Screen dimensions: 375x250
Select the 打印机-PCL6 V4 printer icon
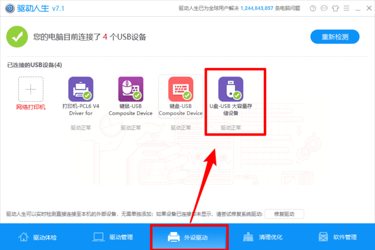pos(81,89)
